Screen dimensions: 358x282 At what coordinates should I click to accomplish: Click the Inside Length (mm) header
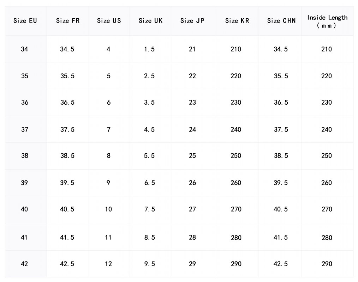[x=327, y=21]
